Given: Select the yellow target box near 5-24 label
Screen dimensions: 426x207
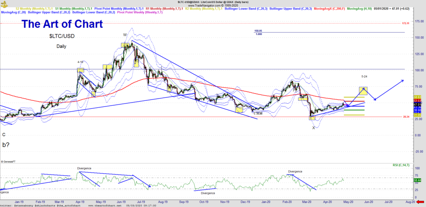Looking at the screenshot, I should pos(363,90).
